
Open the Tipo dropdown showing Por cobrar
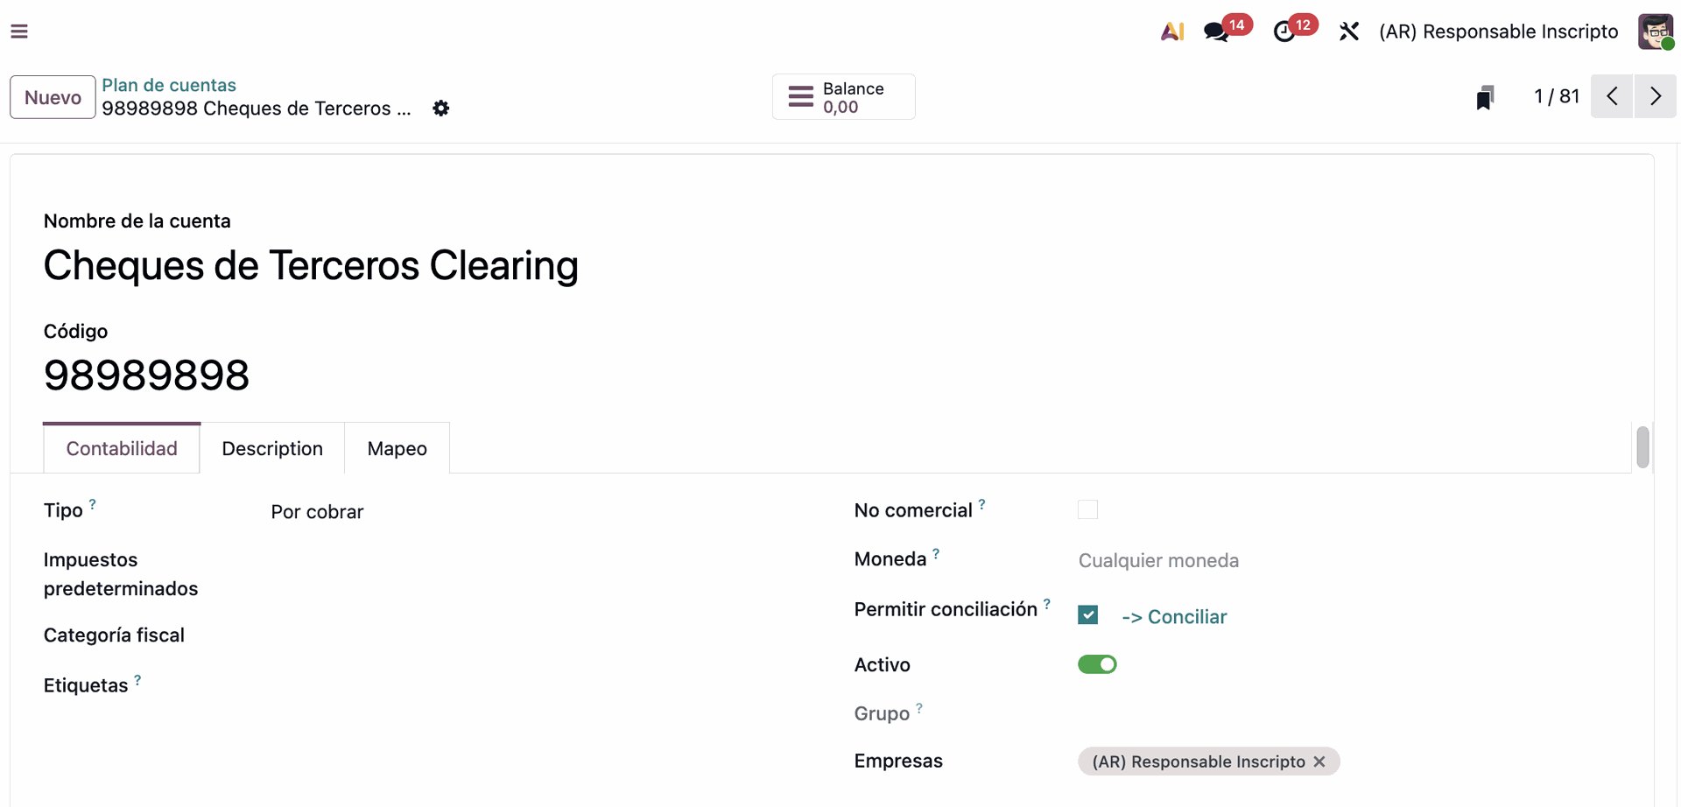pyautogui.click(x=525, y=512)
